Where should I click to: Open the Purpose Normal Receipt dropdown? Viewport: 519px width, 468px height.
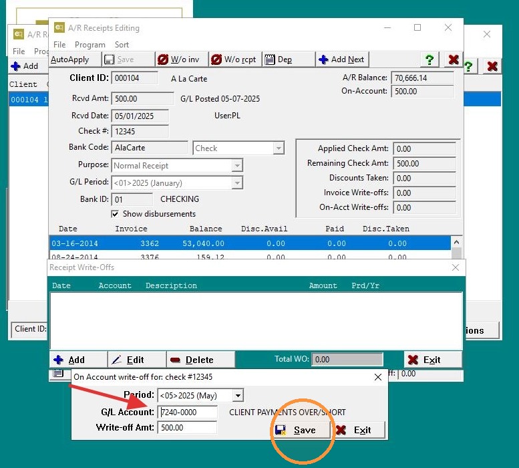click(x=237, y=166)
